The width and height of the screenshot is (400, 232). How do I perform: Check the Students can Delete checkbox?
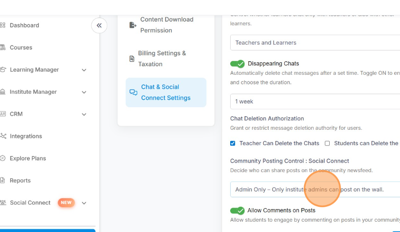[327, 143]
